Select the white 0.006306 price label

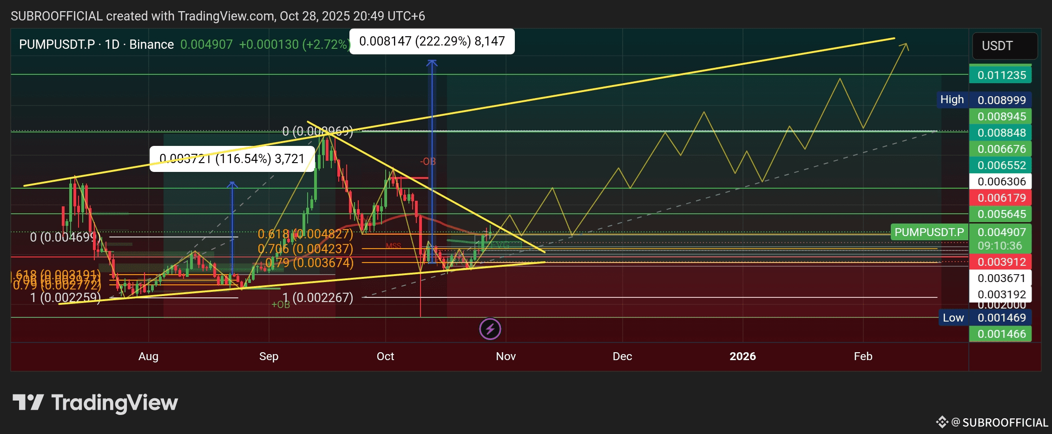1000,181
